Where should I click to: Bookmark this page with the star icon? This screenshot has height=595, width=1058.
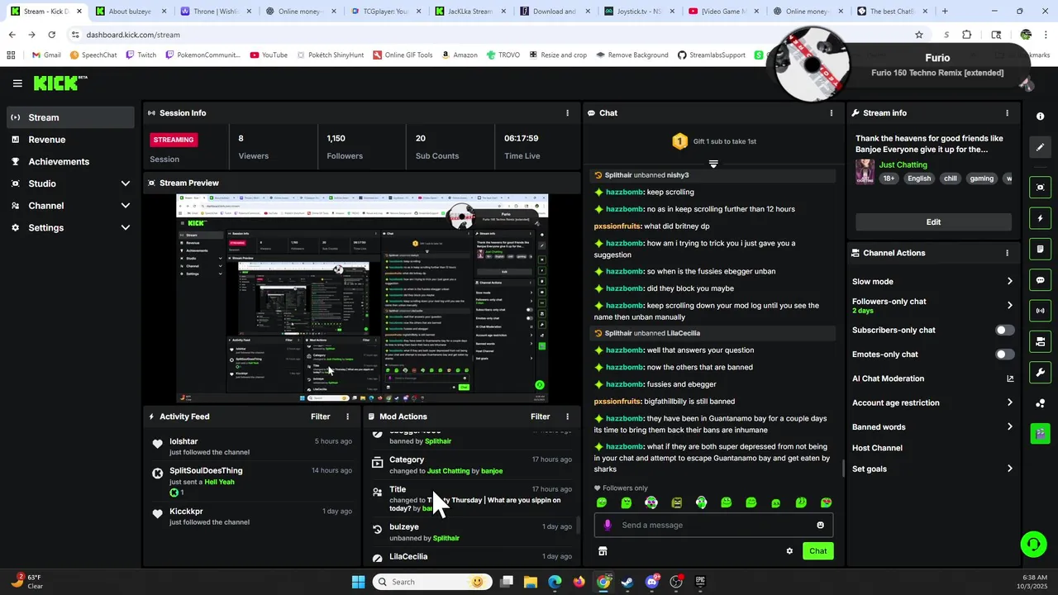click(918, 35)
